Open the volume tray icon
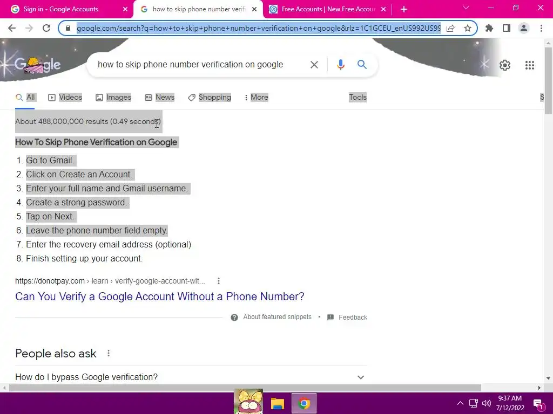 487,403
